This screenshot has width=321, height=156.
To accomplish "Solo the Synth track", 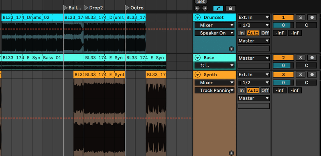I will tap(300, 75).
